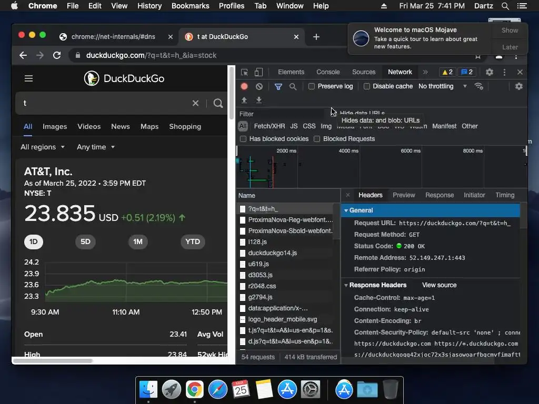Open network search magnifier icon

pyautogui.click(x=293, y=87)
